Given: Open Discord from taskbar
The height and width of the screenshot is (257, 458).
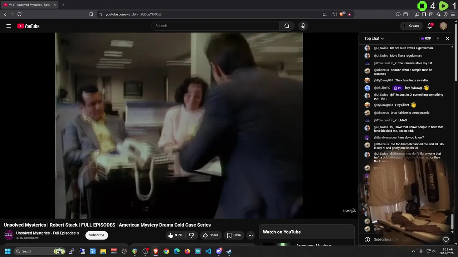Looking at the screenshot, I should pyautogui.click(x=219, y=251).
